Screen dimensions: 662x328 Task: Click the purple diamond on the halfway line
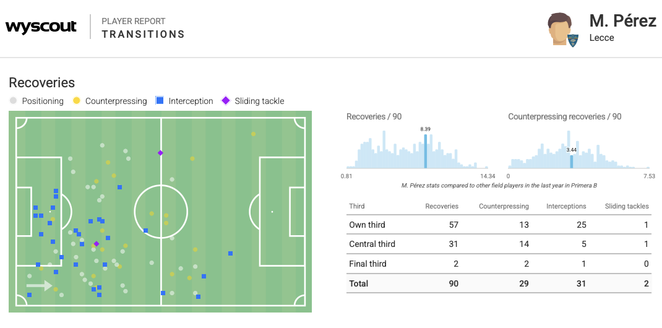pos(160,153)
